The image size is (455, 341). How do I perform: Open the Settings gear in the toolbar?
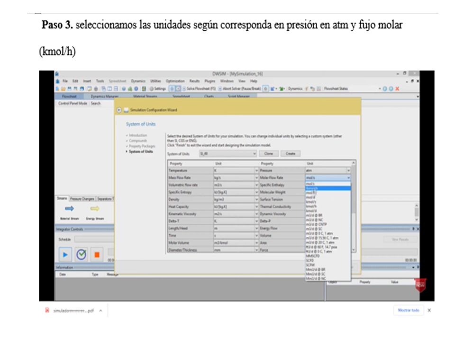coord(157,89)
